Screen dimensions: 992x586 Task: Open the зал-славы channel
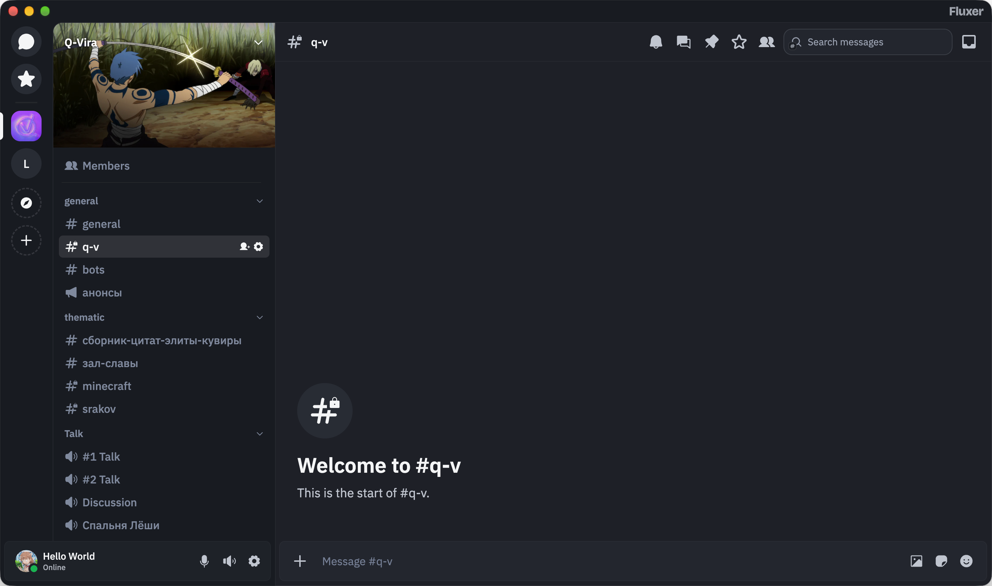click(164, 363)
